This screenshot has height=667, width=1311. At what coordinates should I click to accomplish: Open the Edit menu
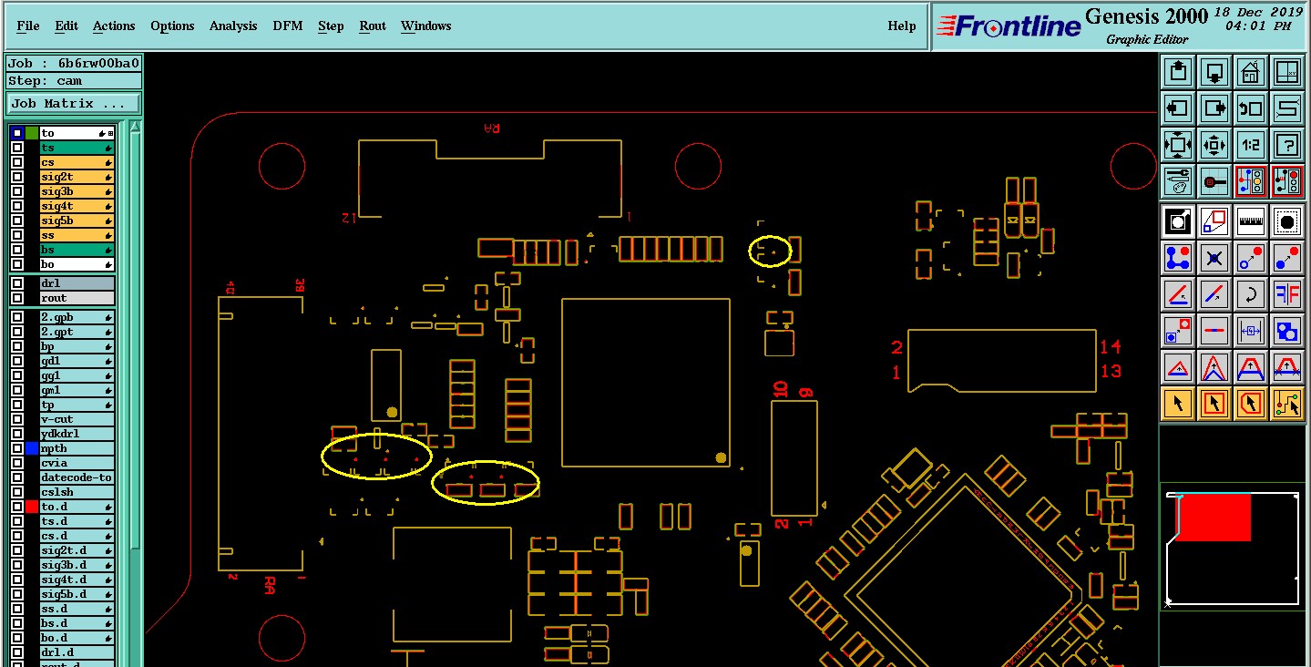tap(67, 26)
